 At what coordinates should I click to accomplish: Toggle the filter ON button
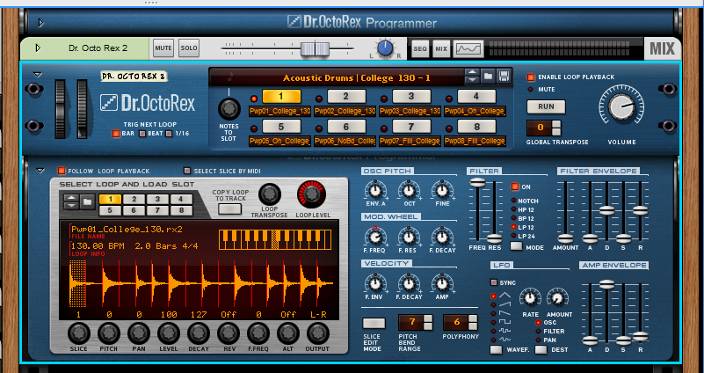(514, 186)
